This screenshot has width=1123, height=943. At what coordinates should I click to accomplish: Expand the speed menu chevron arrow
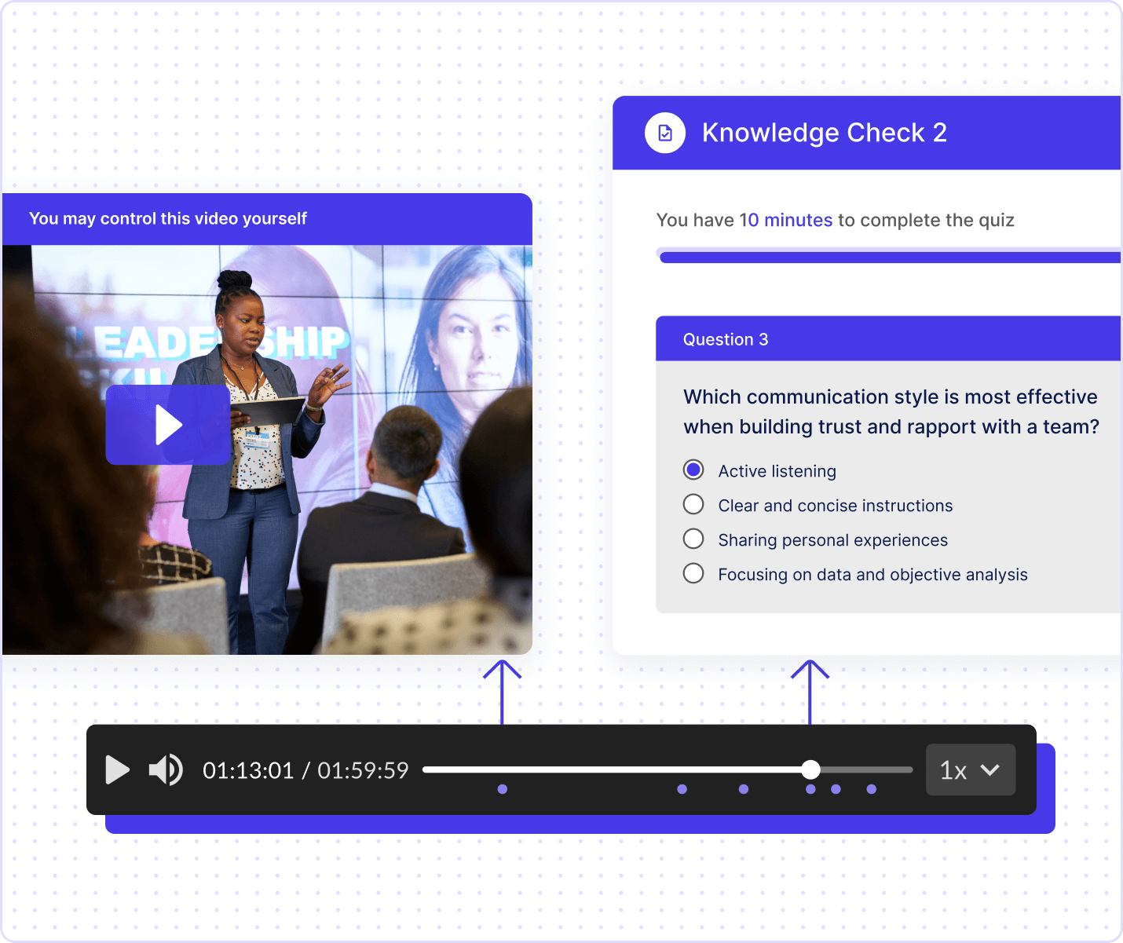point(990,770)
